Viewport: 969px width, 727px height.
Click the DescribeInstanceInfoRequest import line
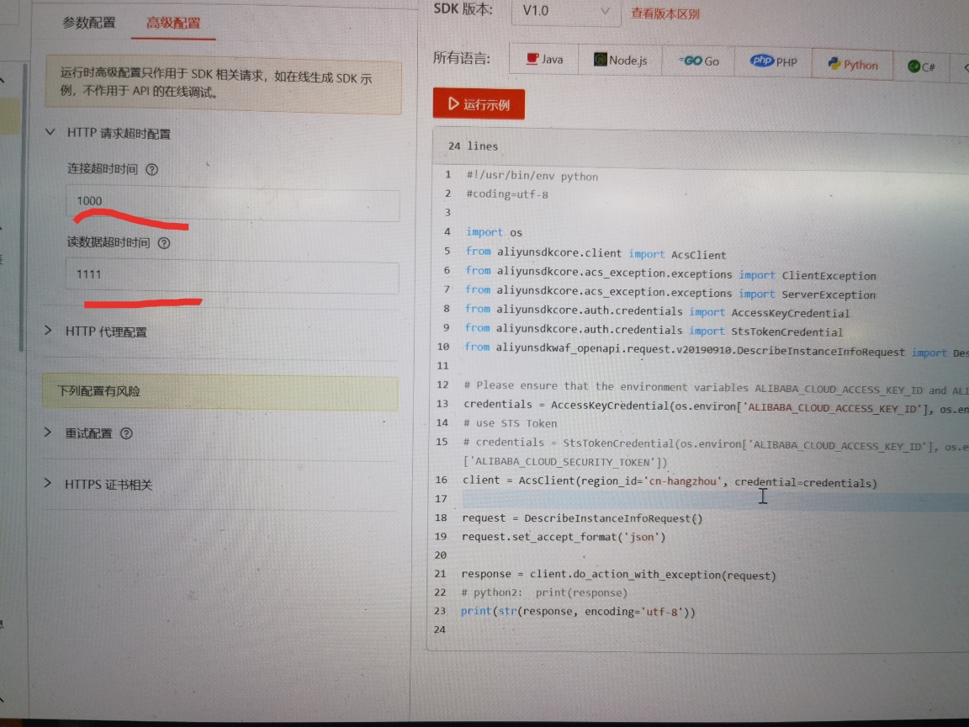click(717, 350)
